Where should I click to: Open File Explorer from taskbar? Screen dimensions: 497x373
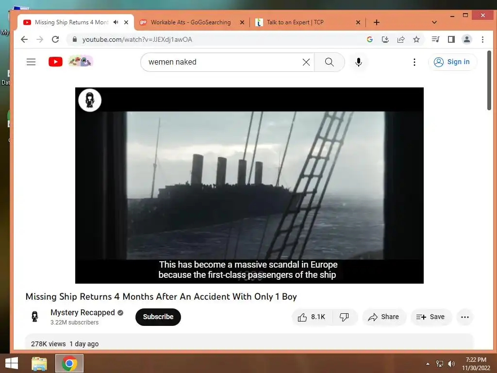point(39,363)
